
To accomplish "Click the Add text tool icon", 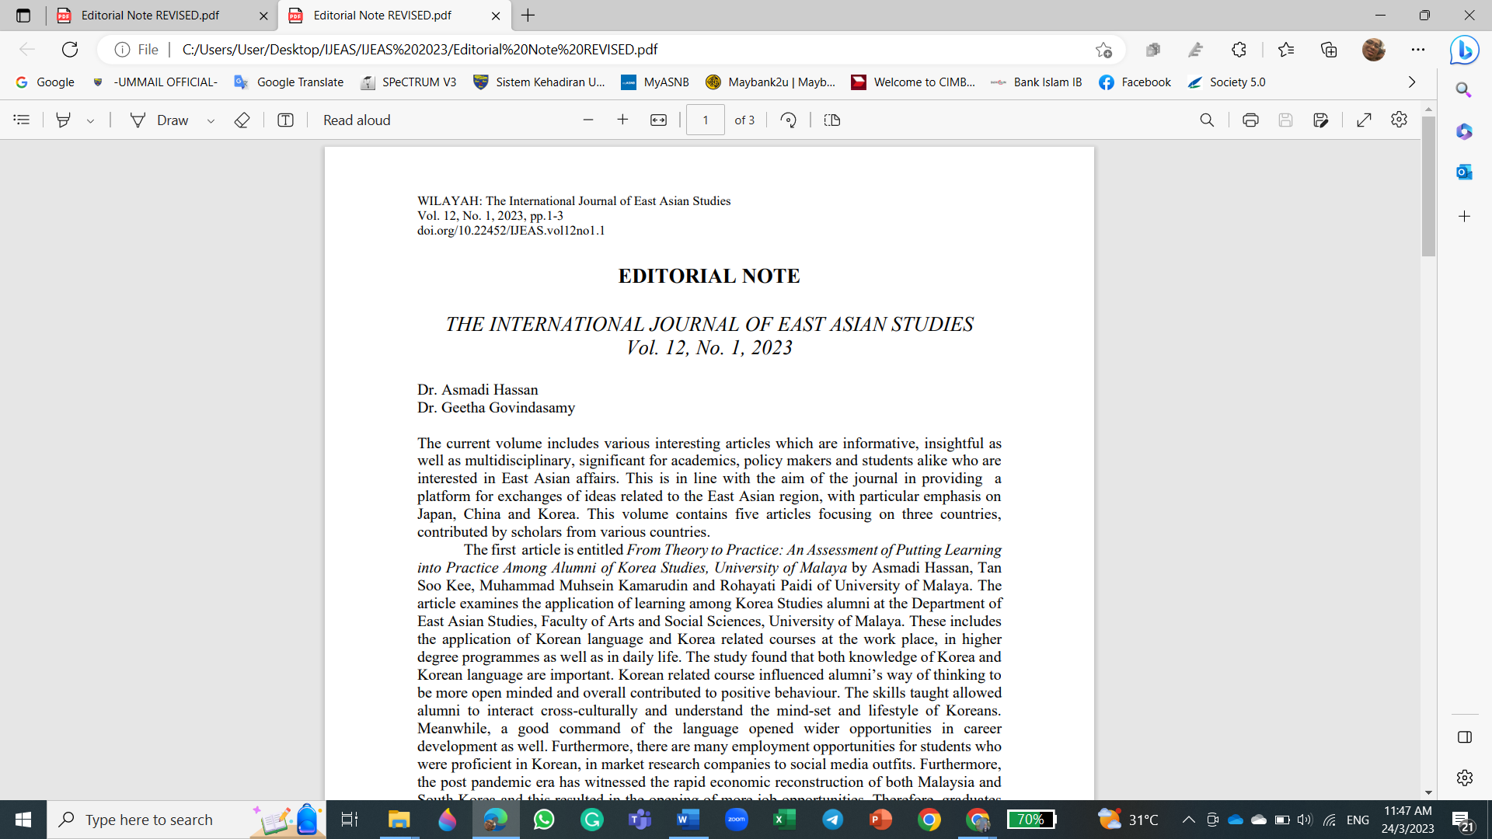I will 285,120.
